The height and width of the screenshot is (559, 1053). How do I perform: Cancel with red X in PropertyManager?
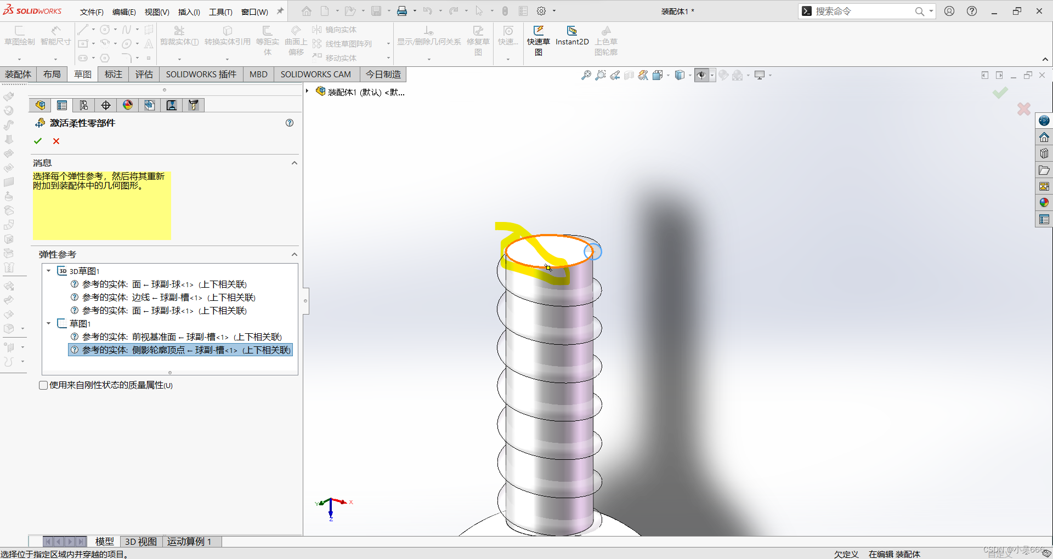point(56,141)
